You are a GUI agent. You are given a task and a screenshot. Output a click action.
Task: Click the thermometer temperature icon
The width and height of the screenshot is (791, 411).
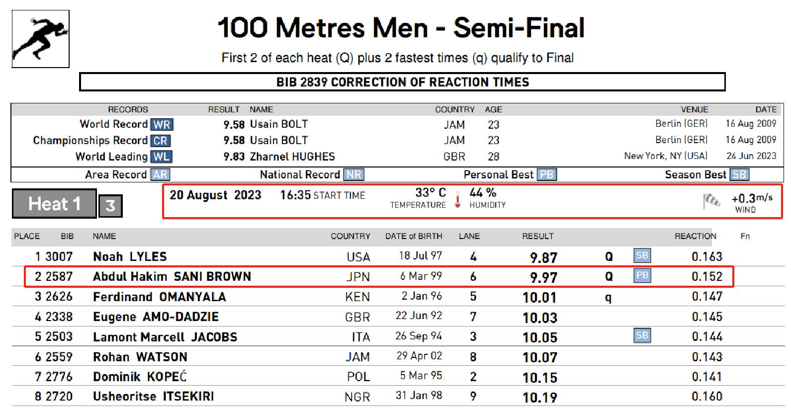coord(457,200)
